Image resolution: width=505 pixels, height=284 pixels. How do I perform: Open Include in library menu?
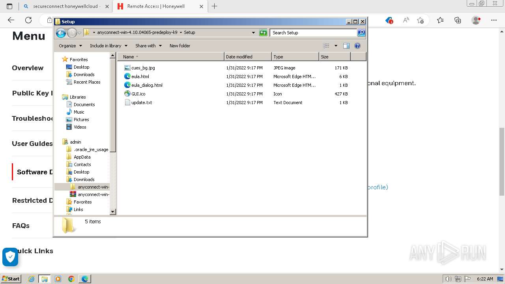[x=108, y=46]
